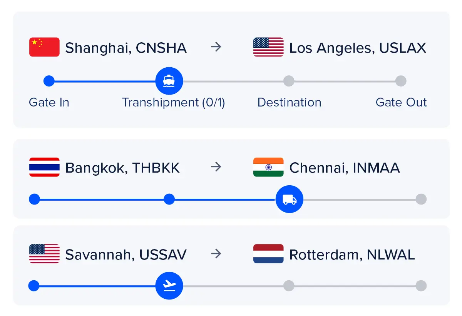Select the truck icon on the Bangkok route
The image size is (462, 316).
click(x=290, y=199)
